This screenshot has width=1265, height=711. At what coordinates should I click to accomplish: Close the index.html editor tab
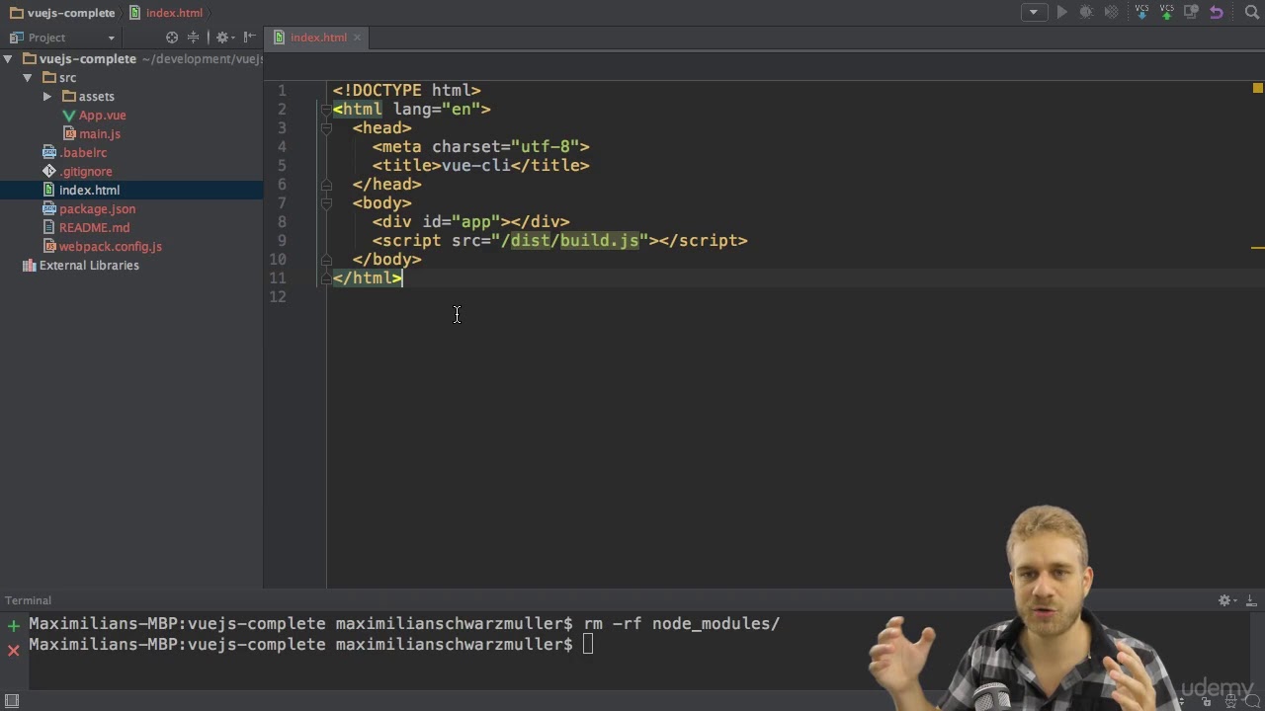[357, 38]
